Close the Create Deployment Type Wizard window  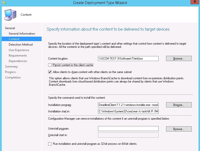coord(195,2)
